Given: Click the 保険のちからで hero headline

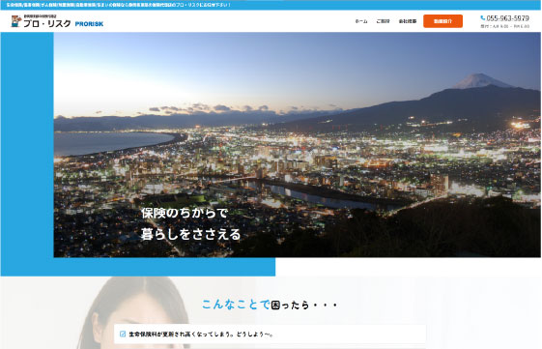Looking at the screenshot, I should [x=185, y=213].
